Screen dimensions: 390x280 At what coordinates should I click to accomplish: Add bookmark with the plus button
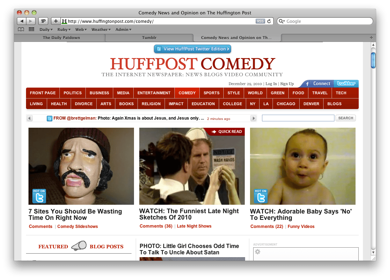point(56,21)
